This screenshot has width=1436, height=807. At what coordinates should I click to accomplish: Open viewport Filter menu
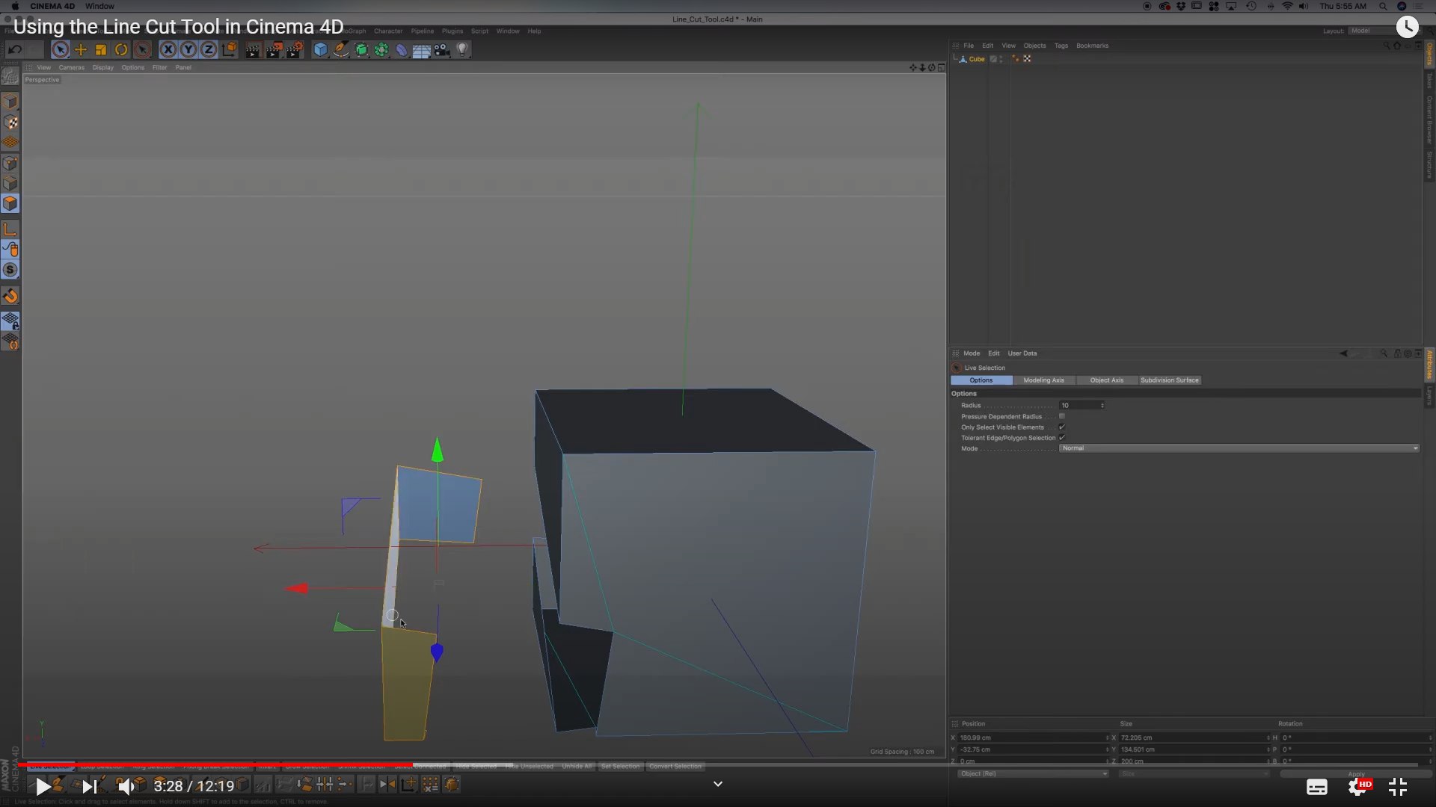click(x=160, y=67)
